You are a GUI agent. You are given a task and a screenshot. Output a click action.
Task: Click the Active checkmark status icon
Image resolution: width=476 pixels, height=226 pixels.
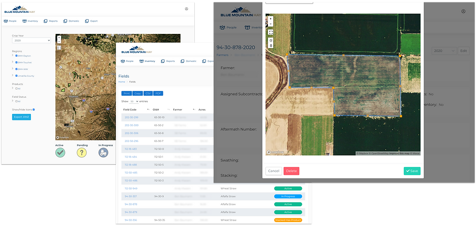[60, 152]
